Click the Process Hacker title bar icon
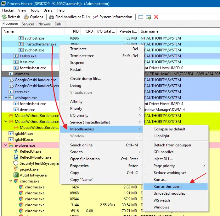 [3, 3]
